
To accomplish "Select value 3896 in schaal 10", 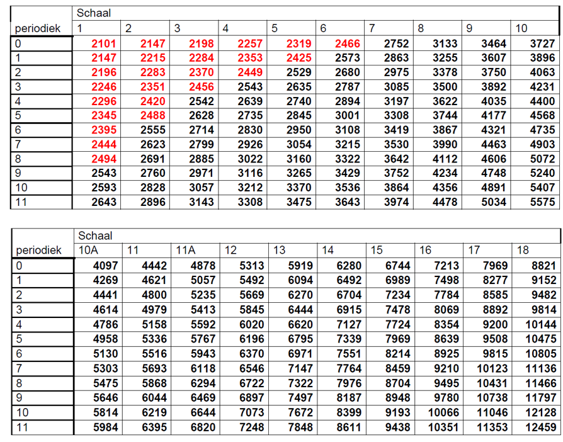I will tap(543, 58).
